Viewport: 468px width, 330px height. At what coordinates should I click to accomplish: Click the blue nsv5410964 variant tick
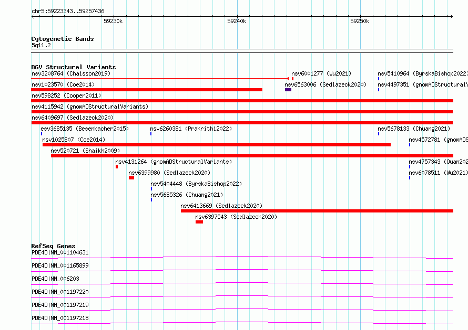pyautogui.click(x=379, y=79)
